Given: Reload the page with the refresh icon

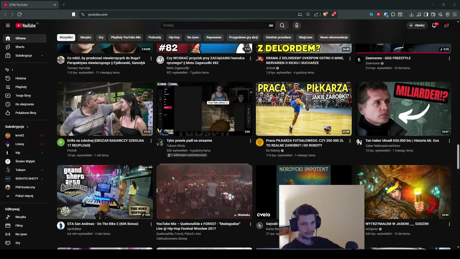Looking at the screenshot, I should 20,14.
